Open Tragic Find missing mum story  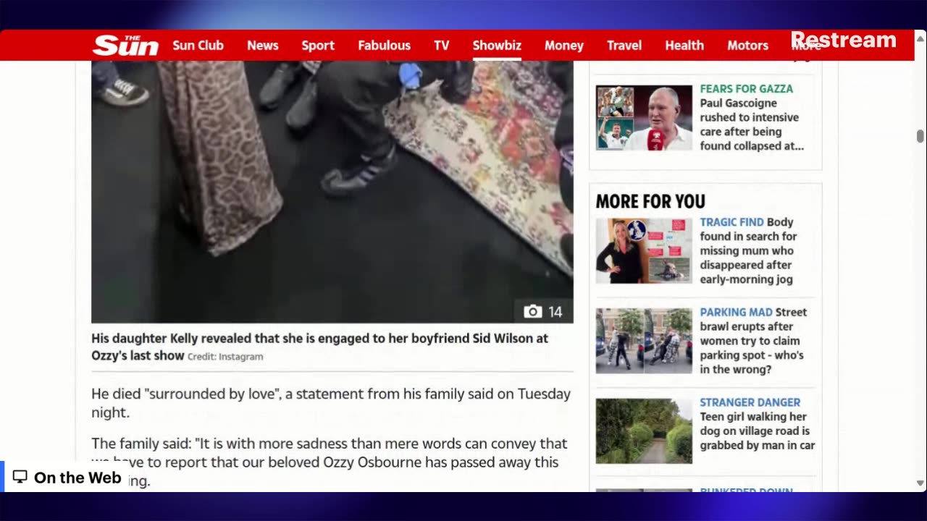(748, 250)
